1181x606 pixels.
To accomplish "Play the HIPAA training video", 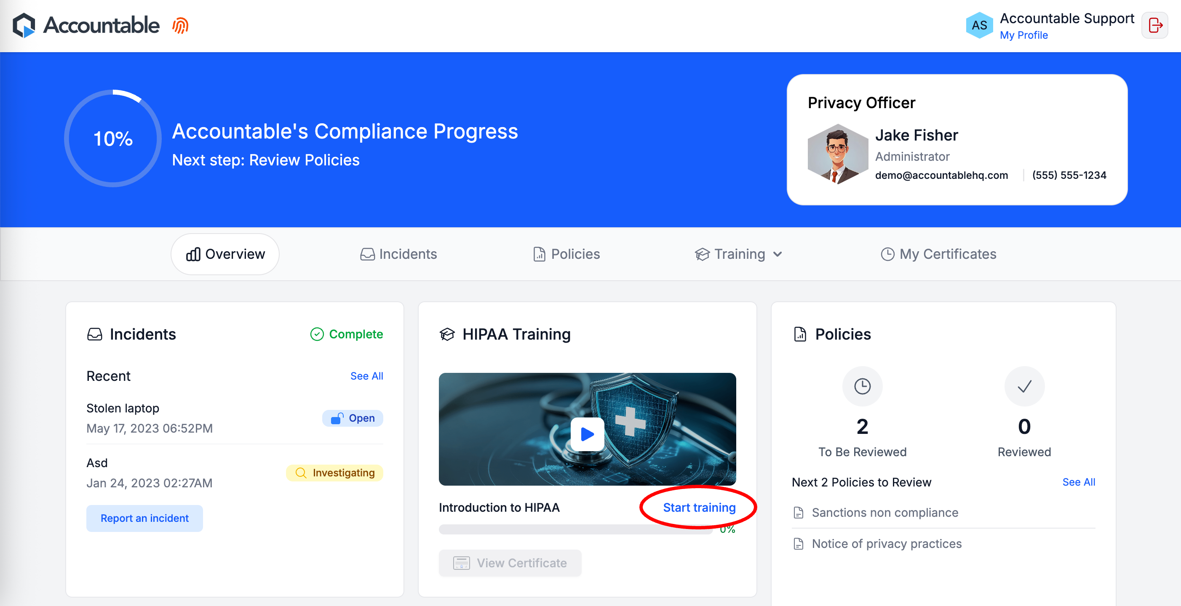I will [x=587, y=434].
